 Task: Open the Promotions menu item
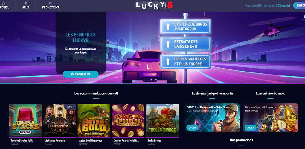tap(50, 7)
